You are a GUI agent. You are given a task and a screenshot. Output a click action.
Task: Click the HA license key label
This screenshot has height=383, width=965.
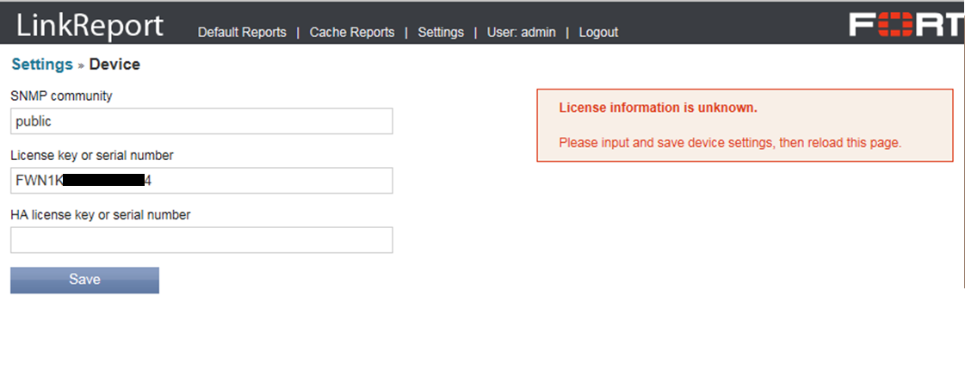pyautogui.click(x=100, y=214)
